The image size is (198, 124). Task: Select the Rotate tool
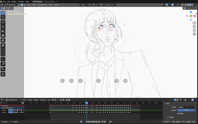tap(3, 27)
